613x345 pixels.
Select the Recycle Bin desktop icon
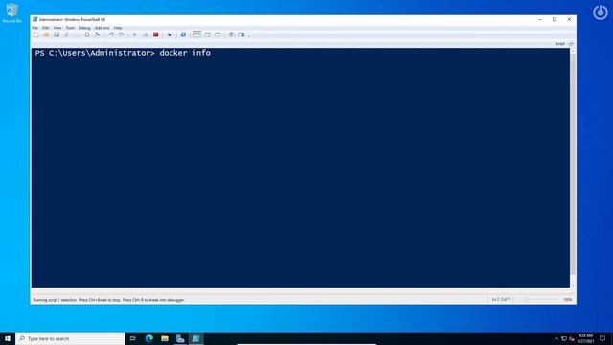(x=12, y=12)
